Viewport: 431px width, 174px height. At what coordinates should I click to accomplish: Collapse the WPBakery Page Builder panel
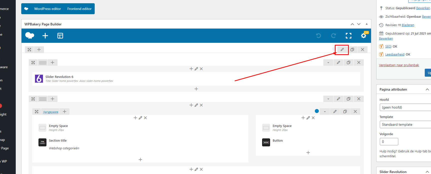pos(367,24)
